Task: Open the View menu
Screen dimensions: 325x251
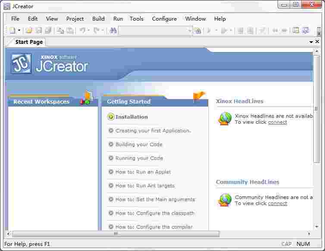Action: pyautogui.click(x=52, y=19)
